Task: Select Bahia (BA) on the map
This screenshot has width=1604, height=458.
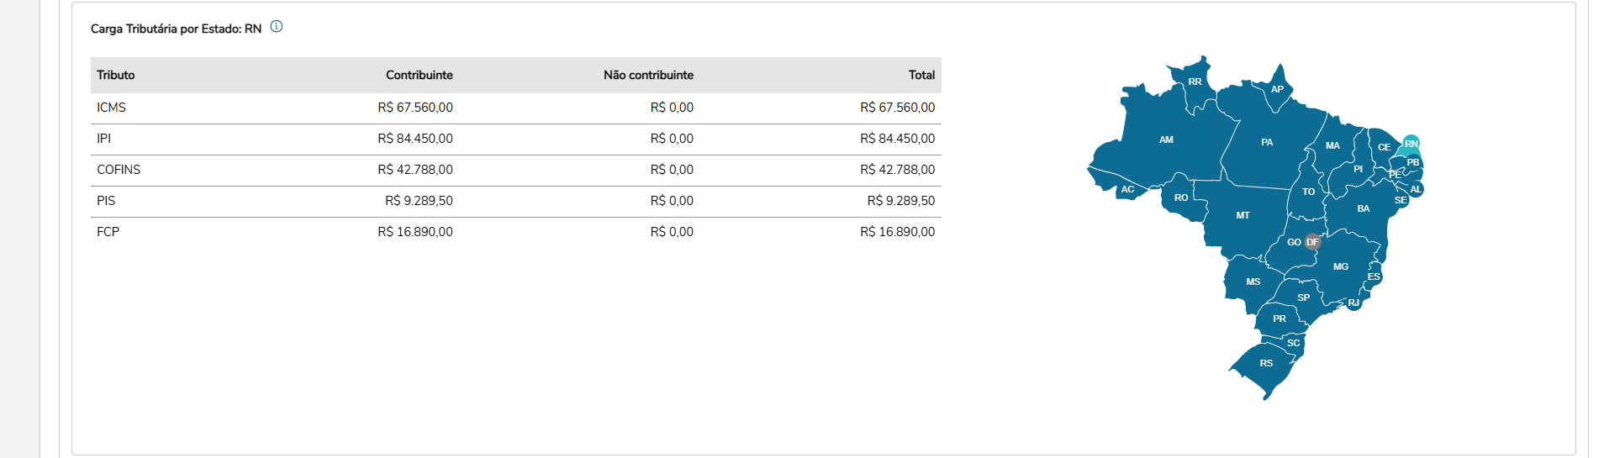Action: click(x=1363, y=209)
